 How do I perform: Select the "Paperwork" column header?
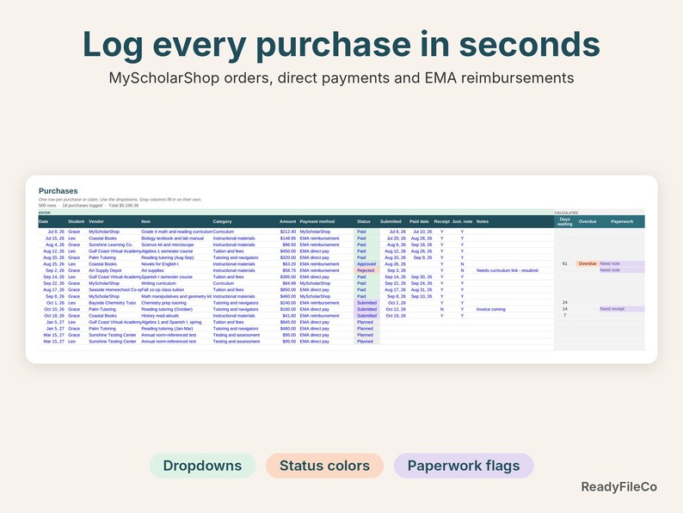(x=622, y=221)
